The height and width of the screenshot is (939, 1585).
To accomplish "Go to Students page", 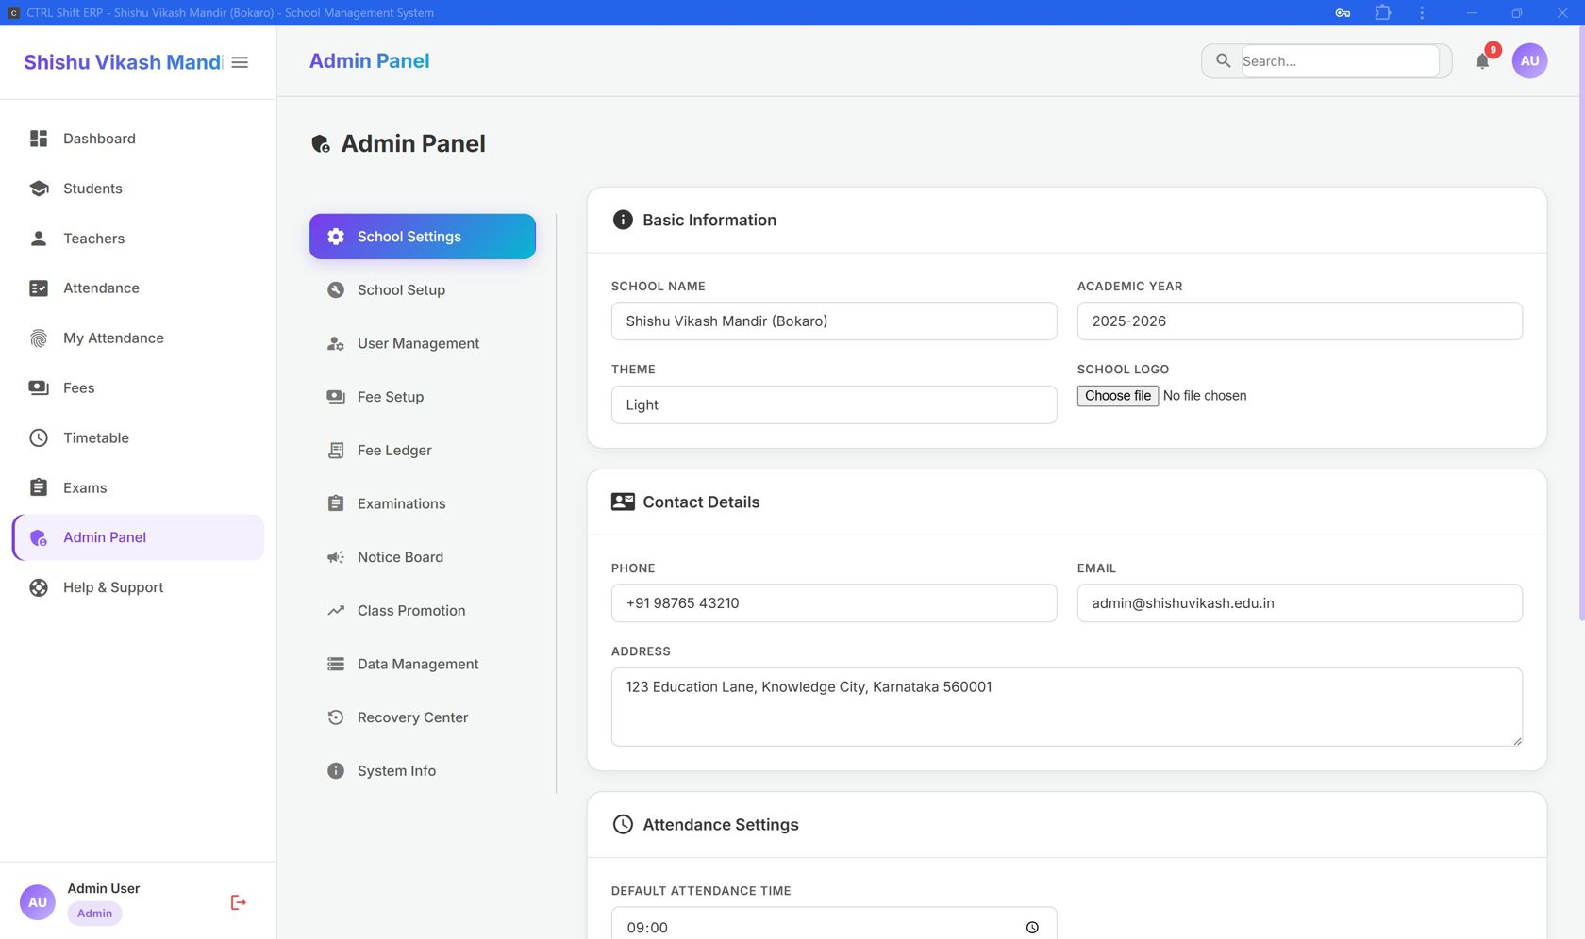I will pyautogui.click(x=139, y=189).
